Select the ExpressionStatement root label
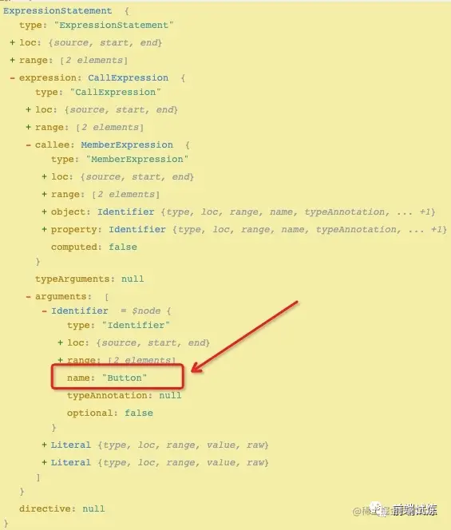This screenshot has width=451, height=530. pyautogui.click(x=57, y=11)
